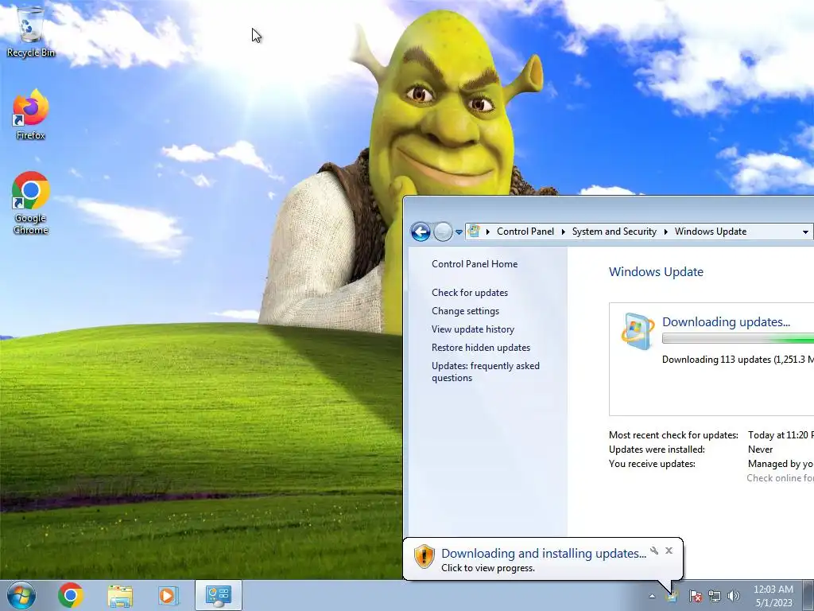Viewport: 814px width, 611px height.
Task: Click the Back arrow in Windows Update
Action: point(421,232)
